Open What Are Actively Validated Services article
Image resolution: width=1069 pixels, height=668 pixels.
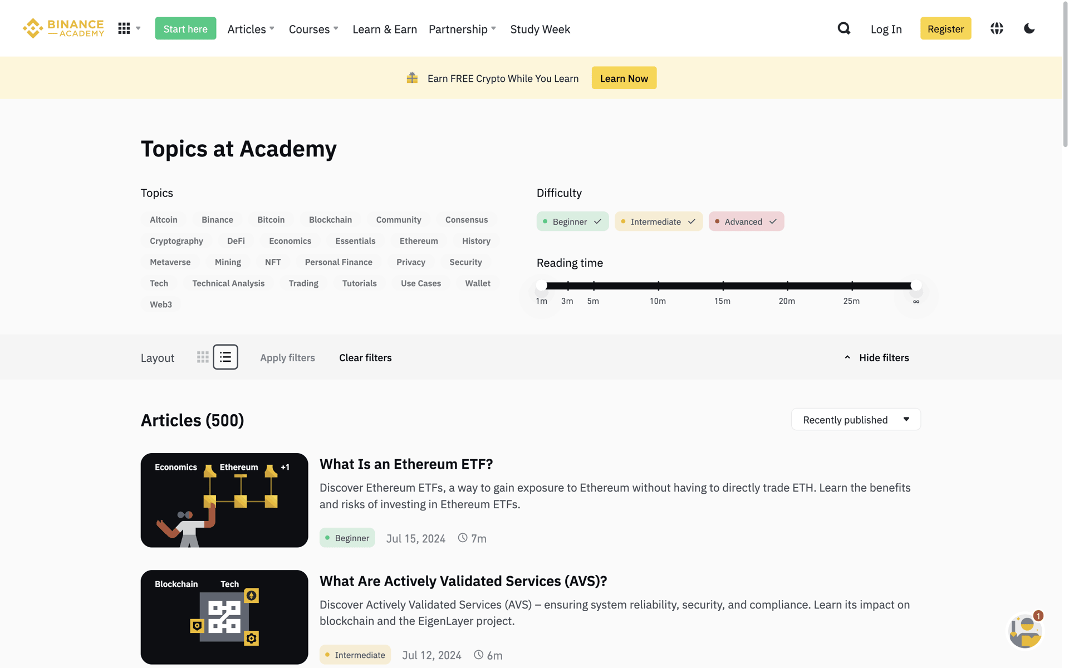click(463, 581)
